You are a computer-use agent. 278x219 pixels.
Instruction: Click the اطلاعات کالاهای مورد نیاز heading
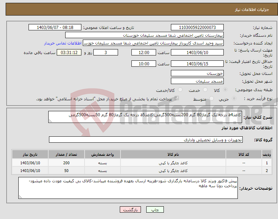(x=247, y=128)
